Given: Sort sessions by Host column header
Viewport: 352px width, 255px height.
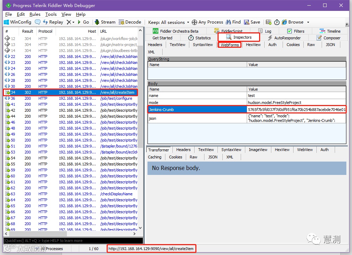Looking at the screenshot, I should [76, 31].
